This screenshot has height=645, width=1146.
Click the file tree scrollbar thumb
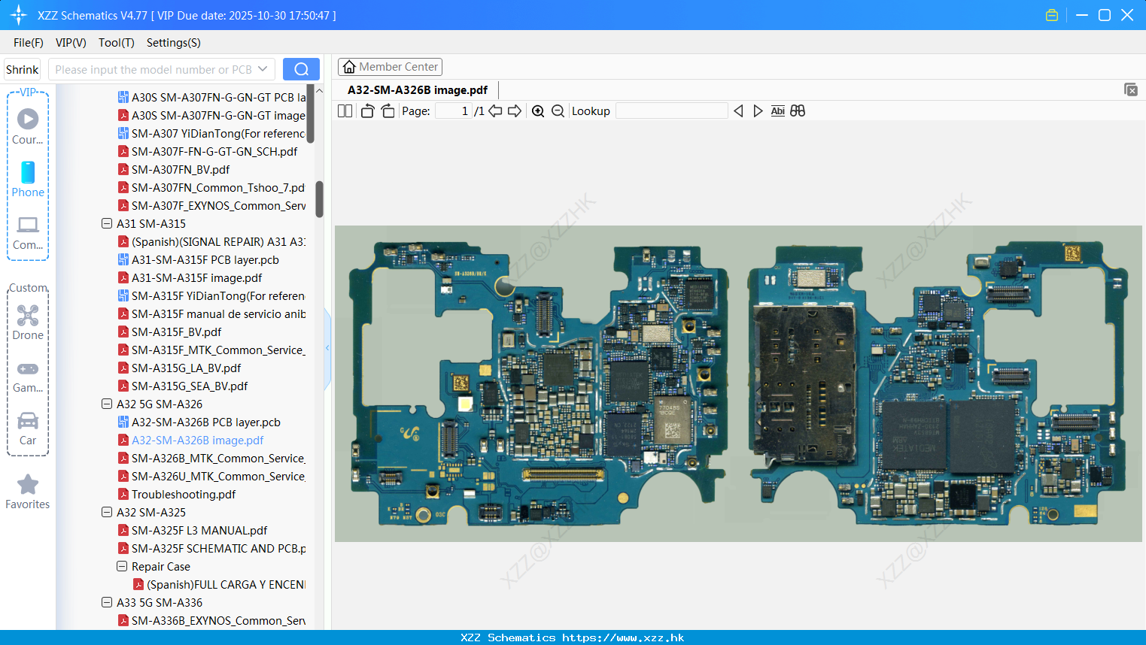319,199
